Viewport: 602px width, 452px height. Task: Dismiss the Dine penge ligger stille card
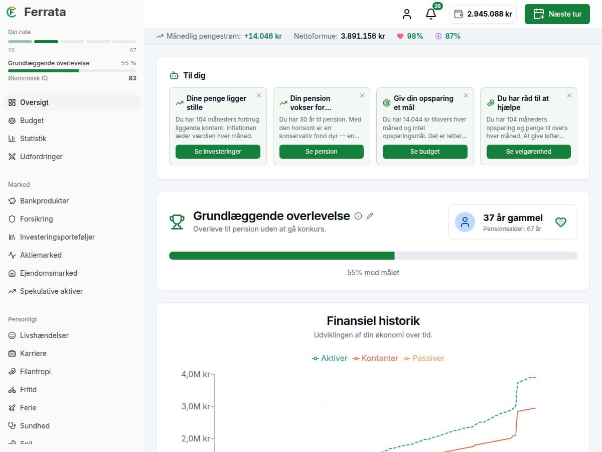259,95
